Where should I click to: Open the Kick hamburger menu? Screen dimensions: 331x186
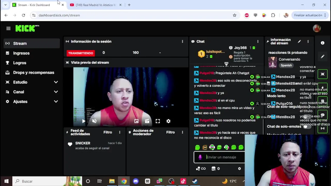pos(8,28)
